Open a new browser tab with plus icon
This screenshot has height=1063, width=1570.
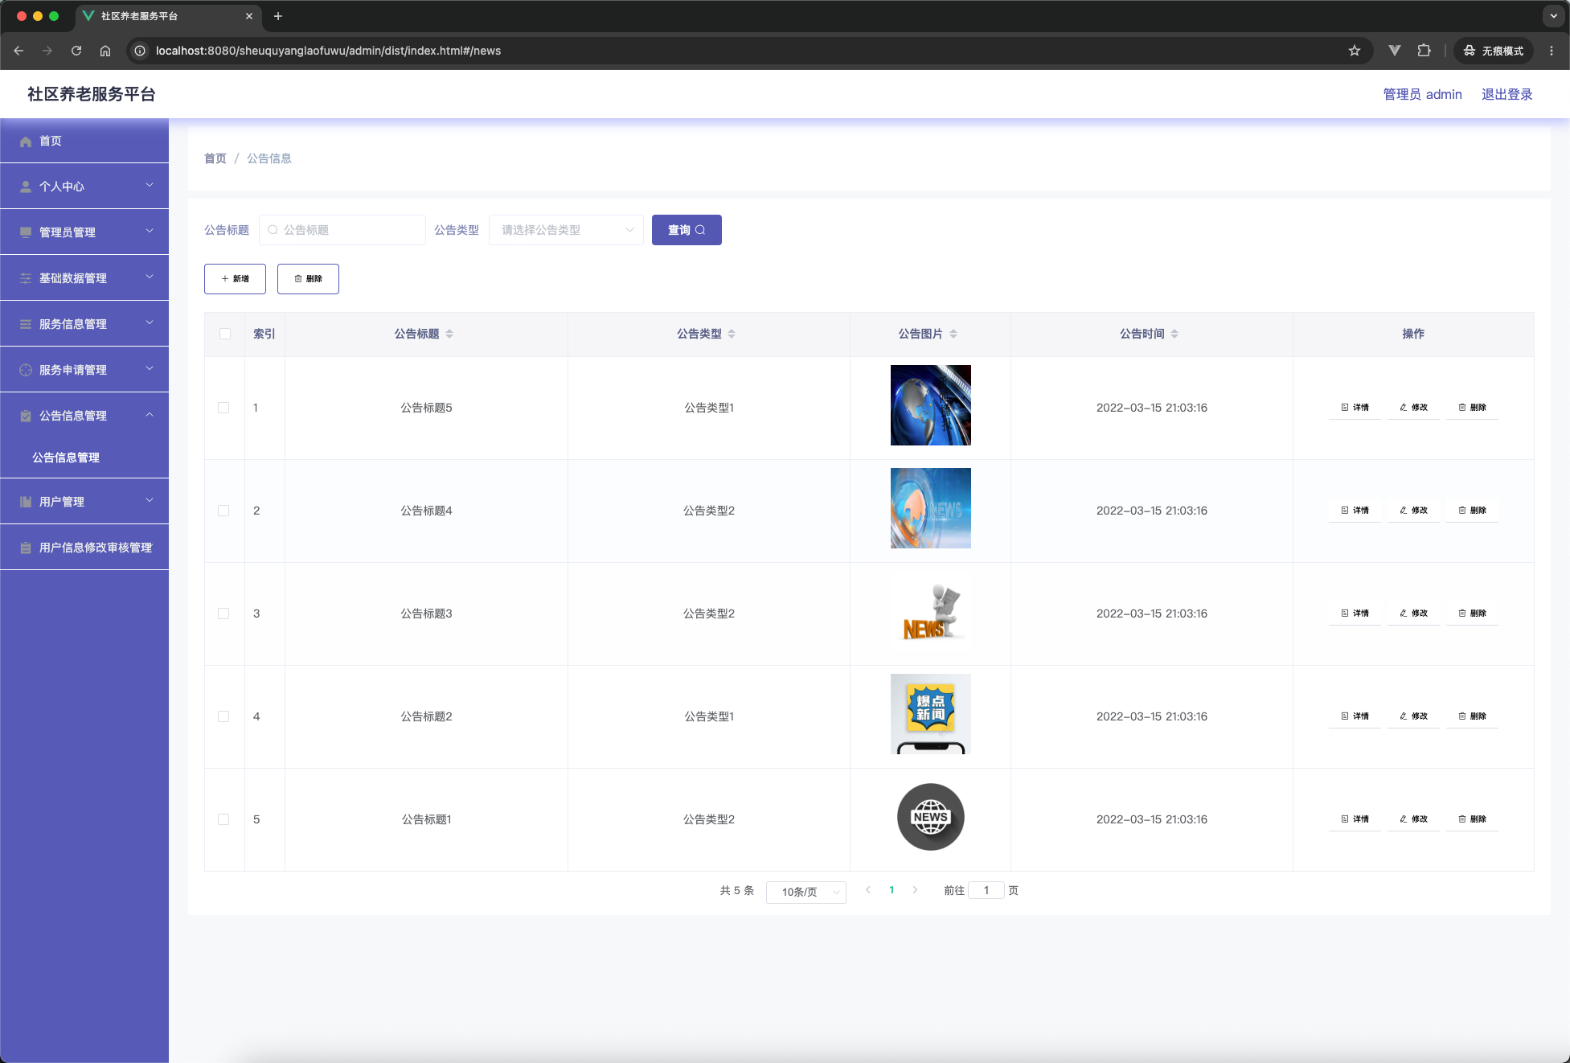pyautogui.click(x=278, y=16)
